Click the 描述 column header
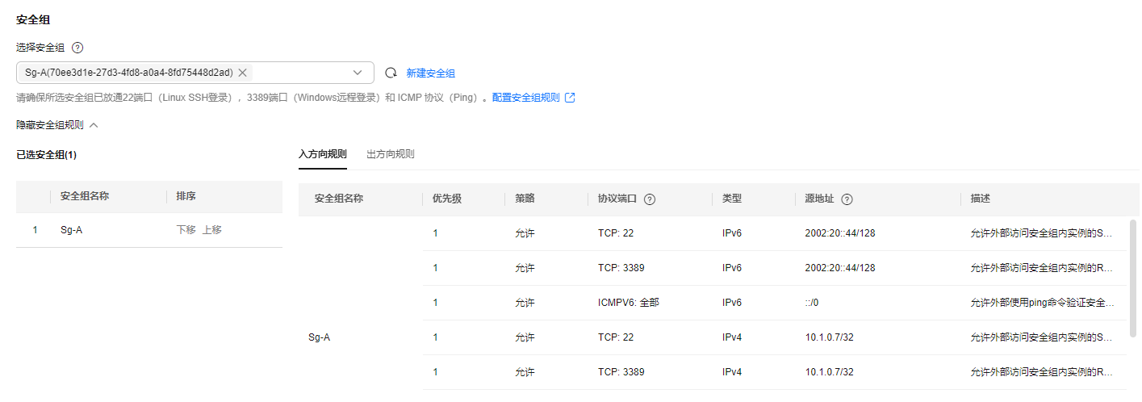This screenshot has width=1142, height=402. point(981,199)
